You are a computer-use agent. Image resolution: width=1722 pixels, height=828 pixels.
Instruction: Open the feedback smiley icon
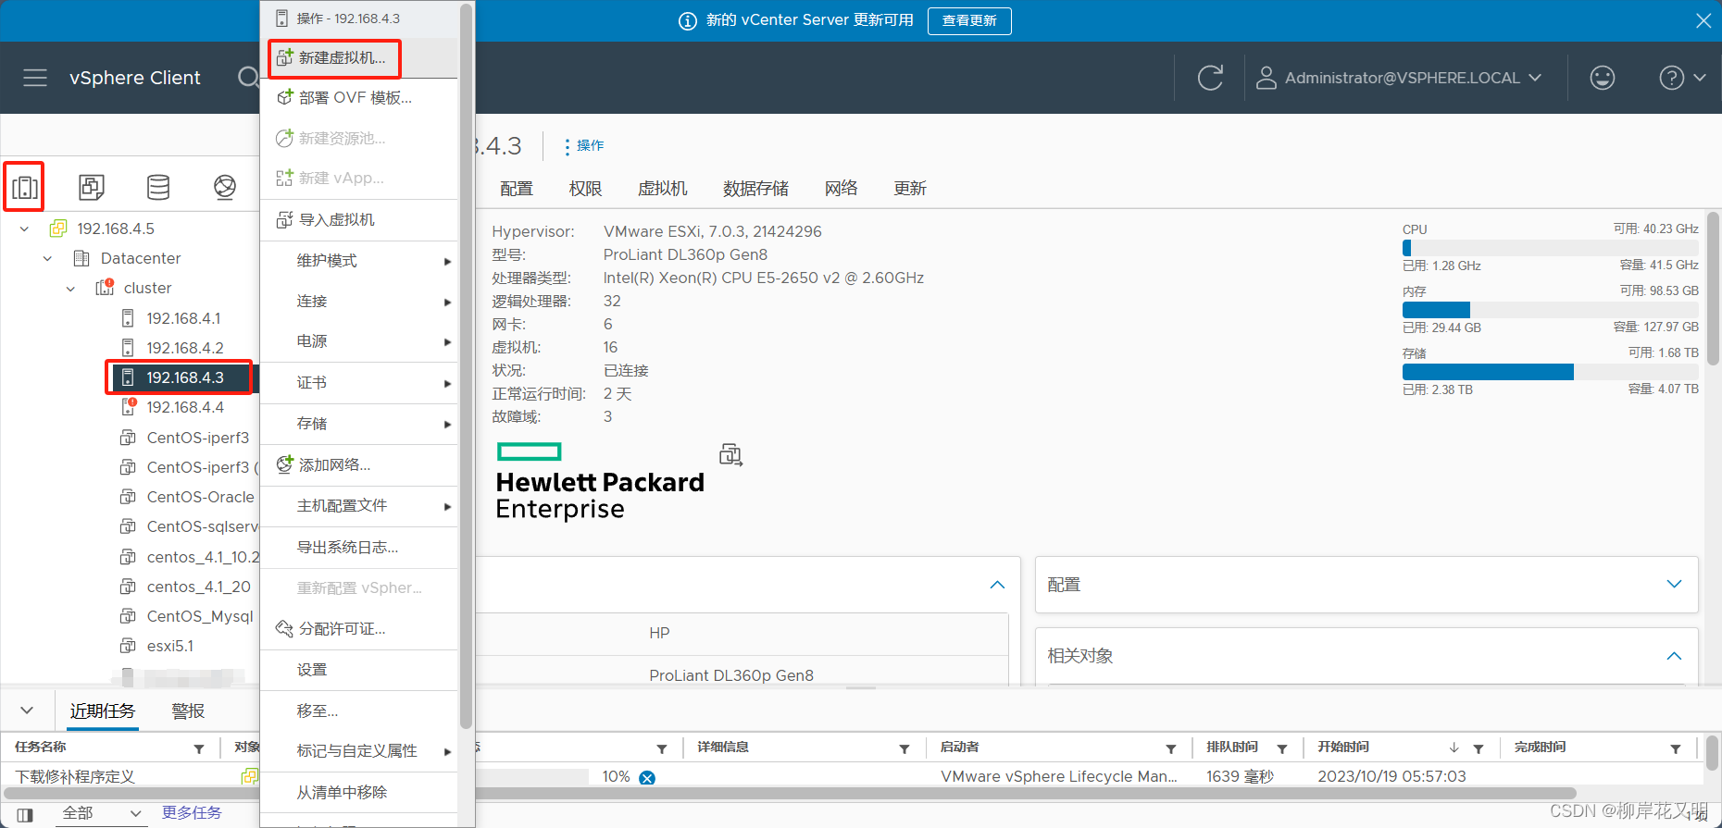point(1603,78)
